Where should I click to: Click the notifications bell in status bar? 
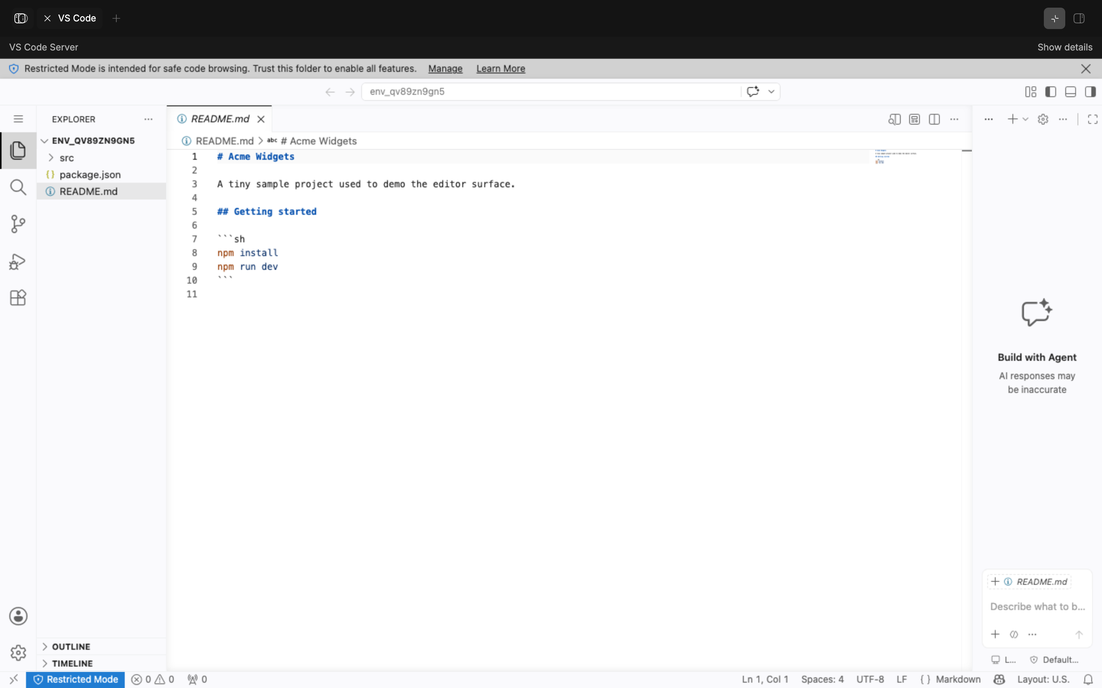point(1088,679)
